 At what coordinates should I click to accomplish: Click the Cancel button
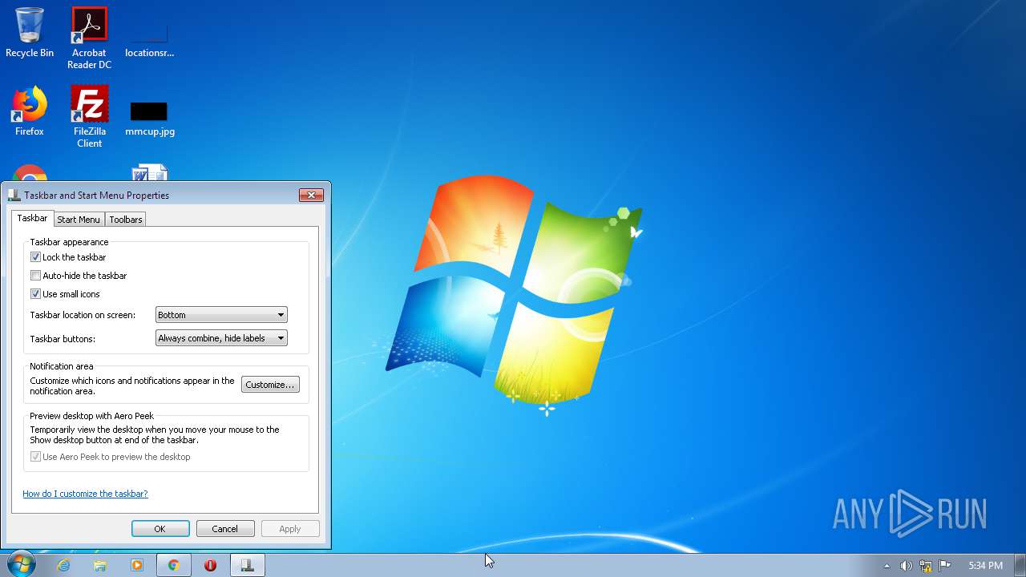[x=225, y=529]
